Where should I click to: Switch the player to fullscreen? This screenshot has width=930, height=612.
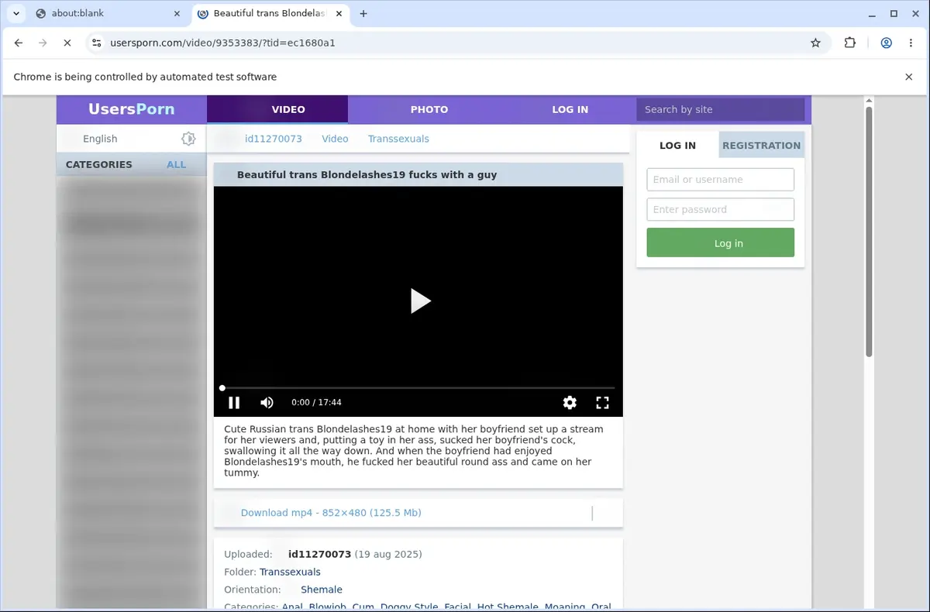point(602,402)
